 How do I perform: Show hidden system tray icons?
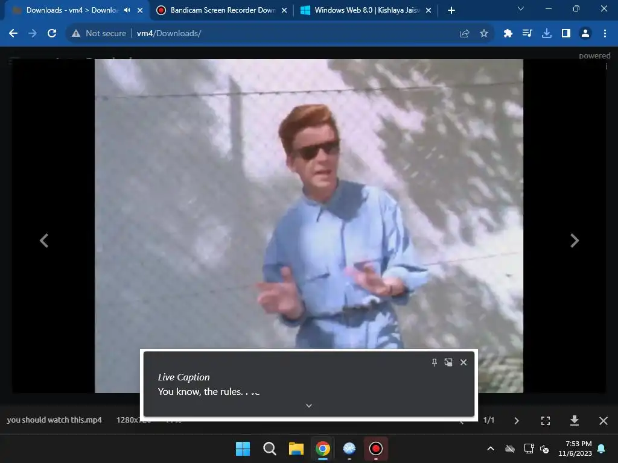click(491, 449)
